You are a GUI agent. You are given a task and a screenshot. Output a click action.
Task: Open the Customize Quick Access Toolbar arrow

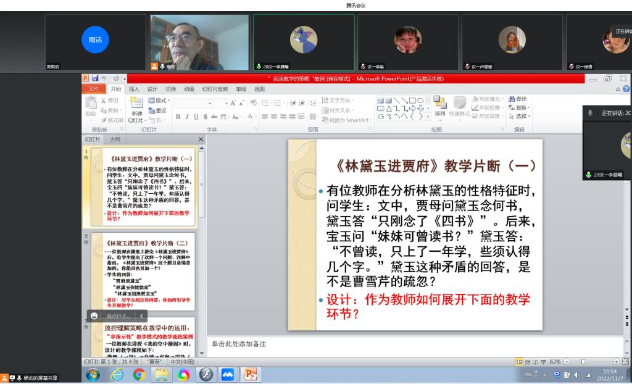click(x=125, y=78)
